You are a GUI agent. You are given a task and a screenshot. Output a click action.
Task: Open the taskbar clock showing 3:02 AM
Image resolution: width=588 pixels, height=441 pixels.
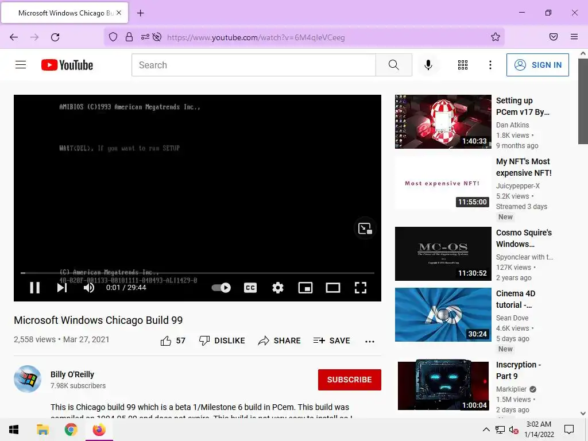click(x=539, y=430)
